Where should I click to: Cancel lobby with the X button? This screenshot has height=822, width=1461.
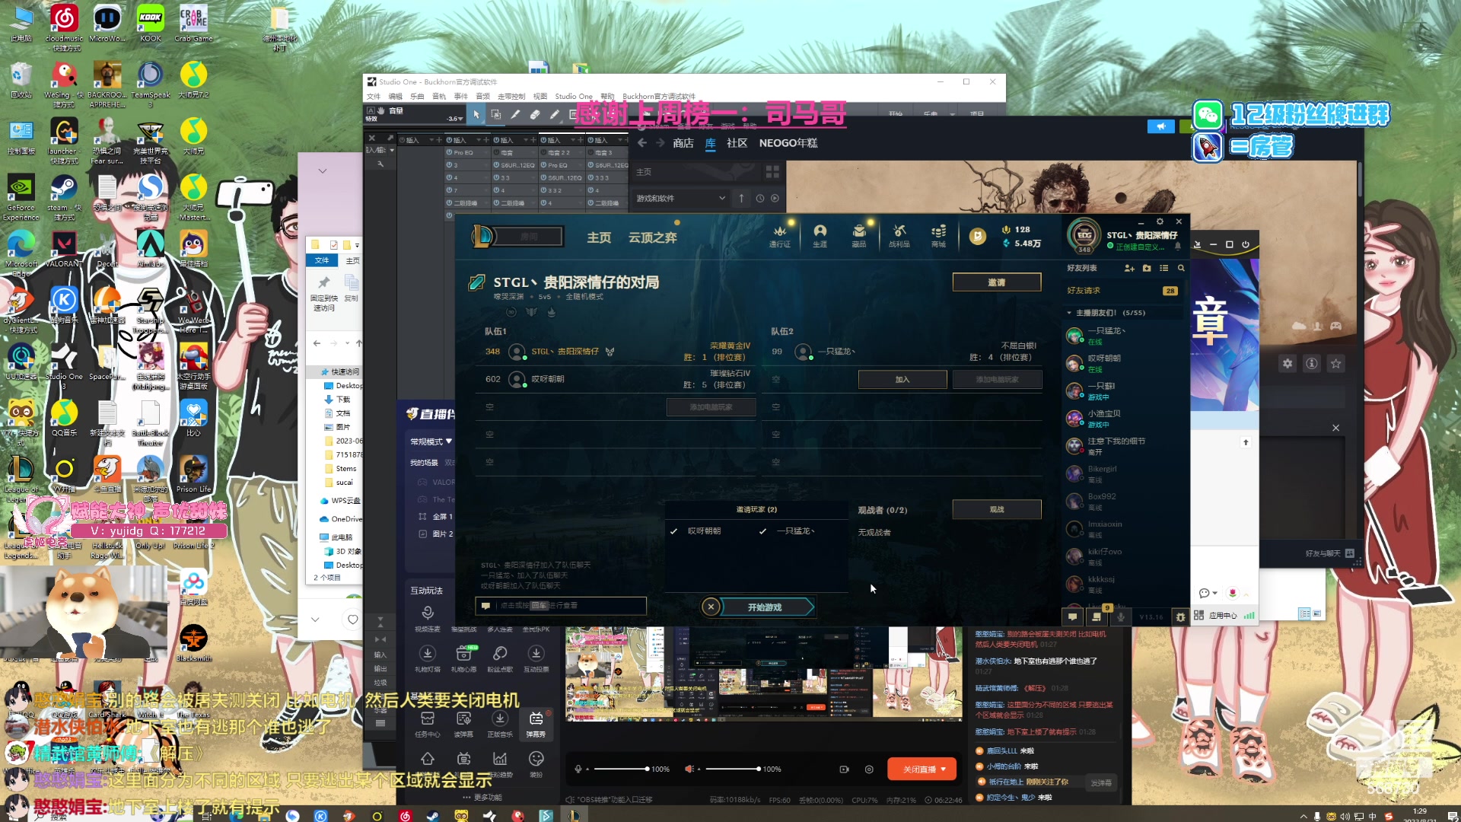tap(711, 607)
